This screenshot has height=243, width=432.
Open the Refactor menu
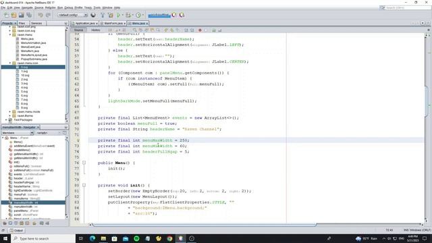click(x=51, y=7)
